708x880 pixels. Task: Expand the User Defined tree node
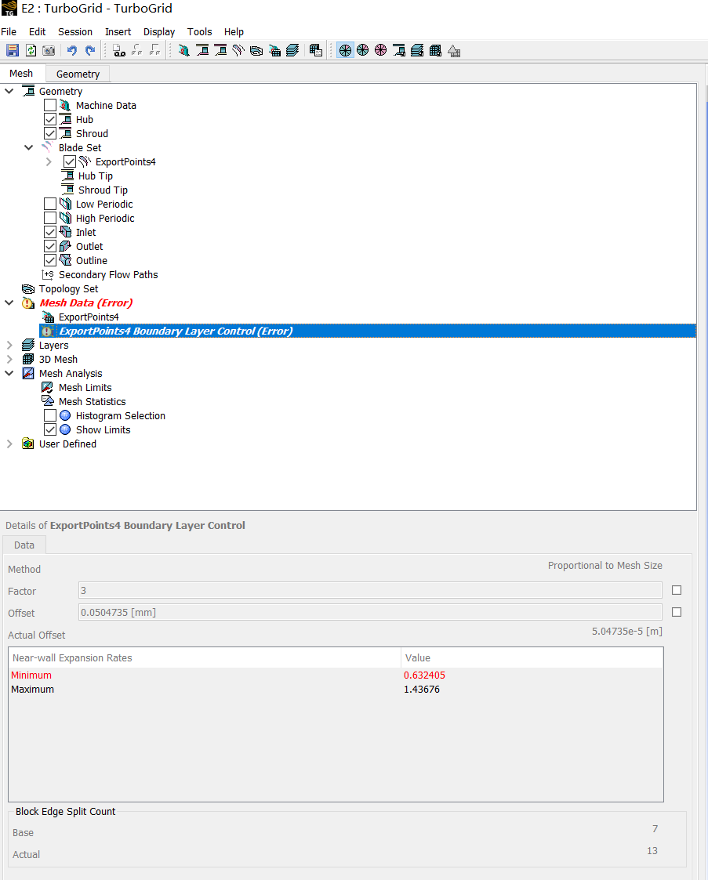point(9,444)
